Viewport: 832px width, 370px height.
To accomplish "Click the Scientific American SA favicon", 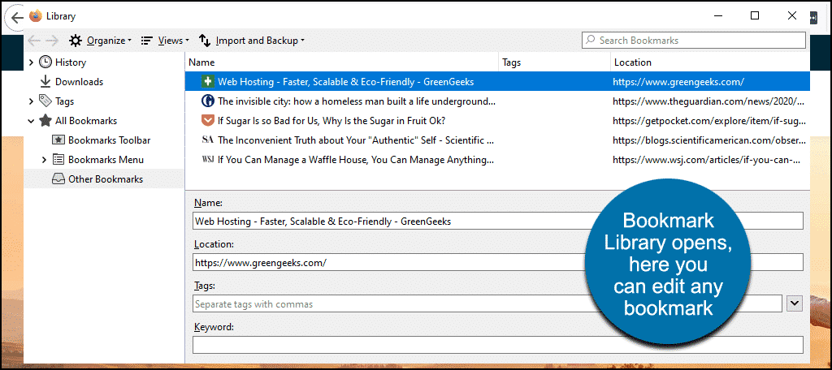I will 207,140.
